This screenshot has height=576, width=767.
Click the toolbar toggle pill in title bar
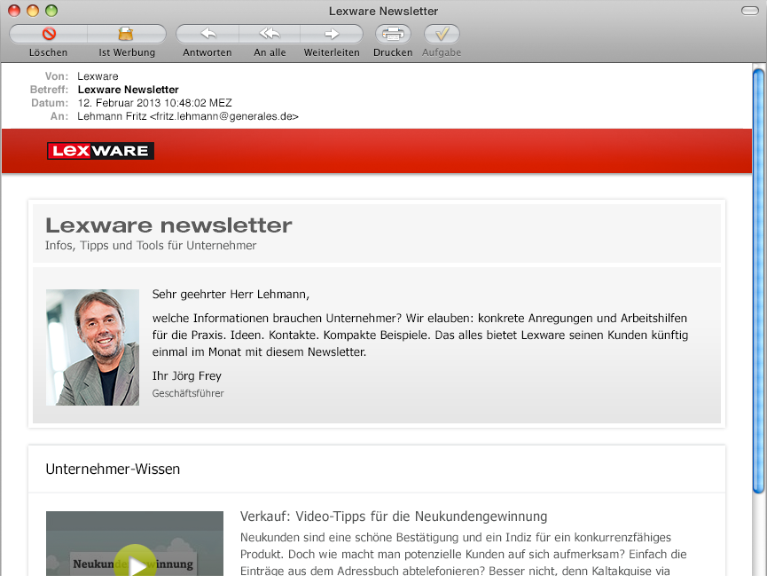coord(750,11)
